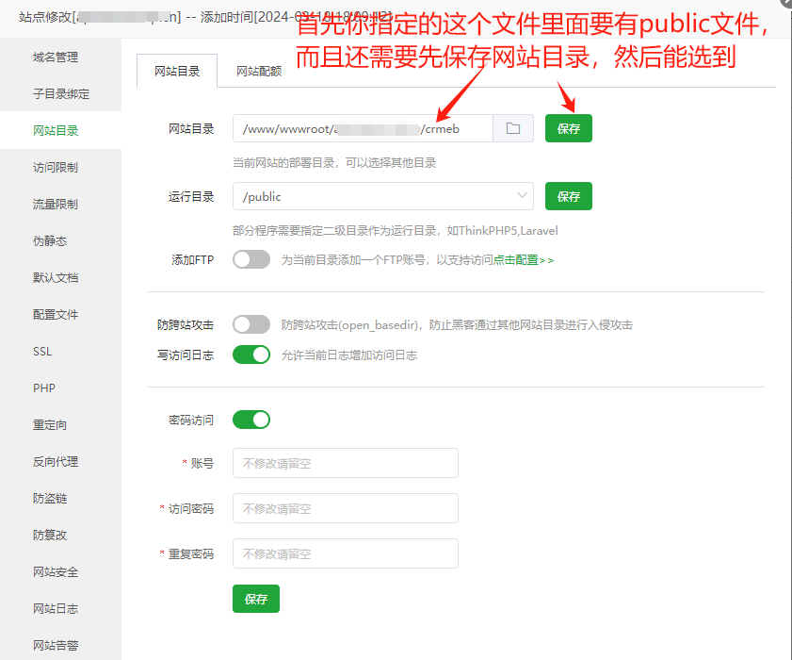This screenshot has width=792, height=660.
Task: Click 保存 below the password fields
Action: click(255, 599)
